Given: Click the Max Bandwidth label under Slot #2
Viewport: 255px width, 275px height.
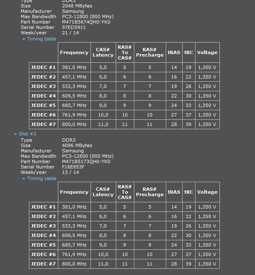Looking at the screenshot, I should (x=38, y=156).
